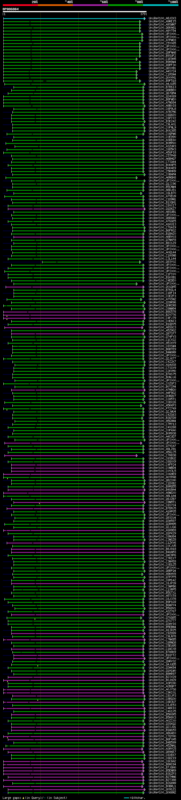The height and width of the screenshot is (800, 181).
Task: Open hit UniRef100_A8JCK3
Action: pyautogui.click(x=162, y=18)
